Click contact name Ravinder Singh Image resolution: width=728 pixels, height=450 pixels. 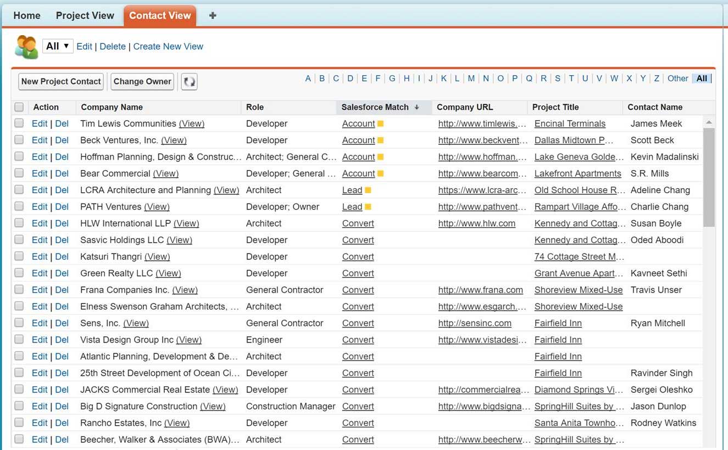click(x=662, y=373)
